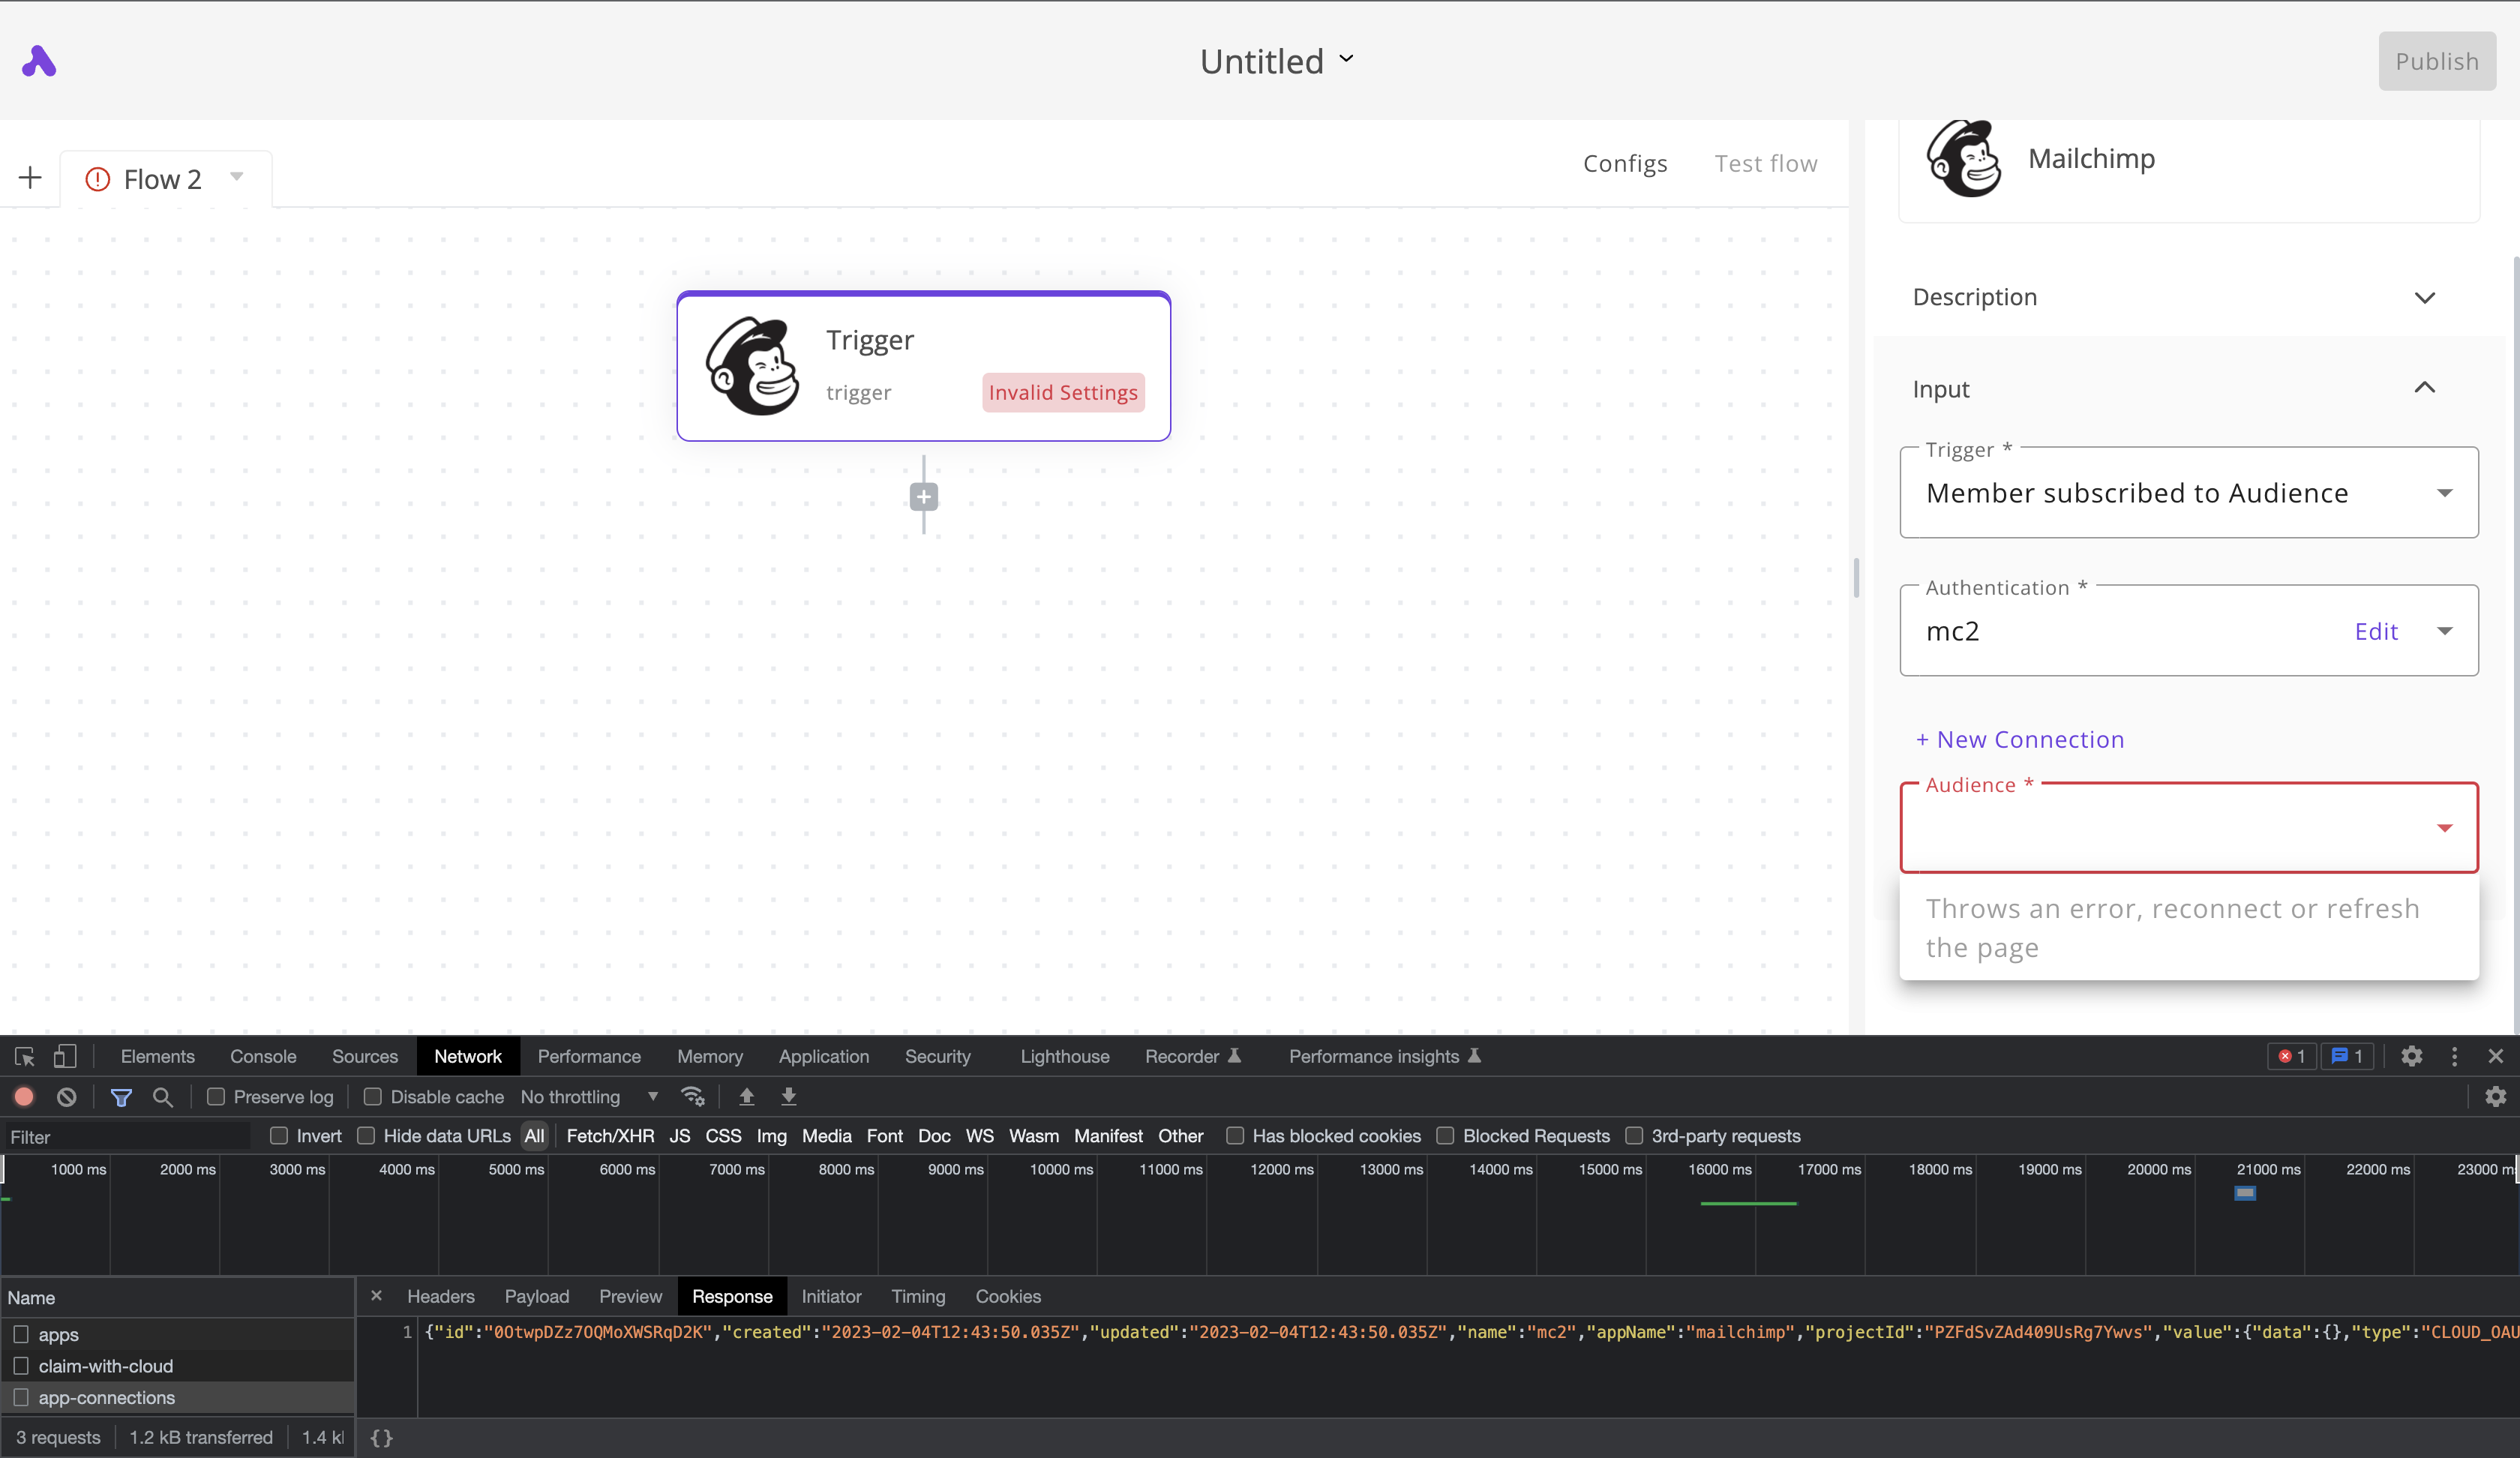Viewport: 2520px width, 1458px height.
Task: Enable Disable cache
Action: pyautogui.click(x=373, y=1097)
